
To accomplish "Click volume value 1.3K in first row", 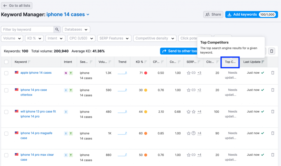I will click(x=108, y=73).
